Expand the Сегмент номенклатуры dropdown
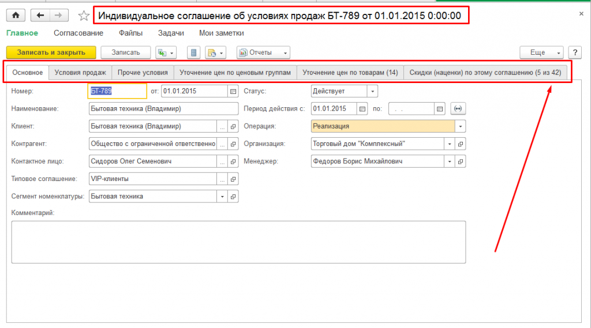Viewport: 591px width, 328px height. (x=222, y=196)
